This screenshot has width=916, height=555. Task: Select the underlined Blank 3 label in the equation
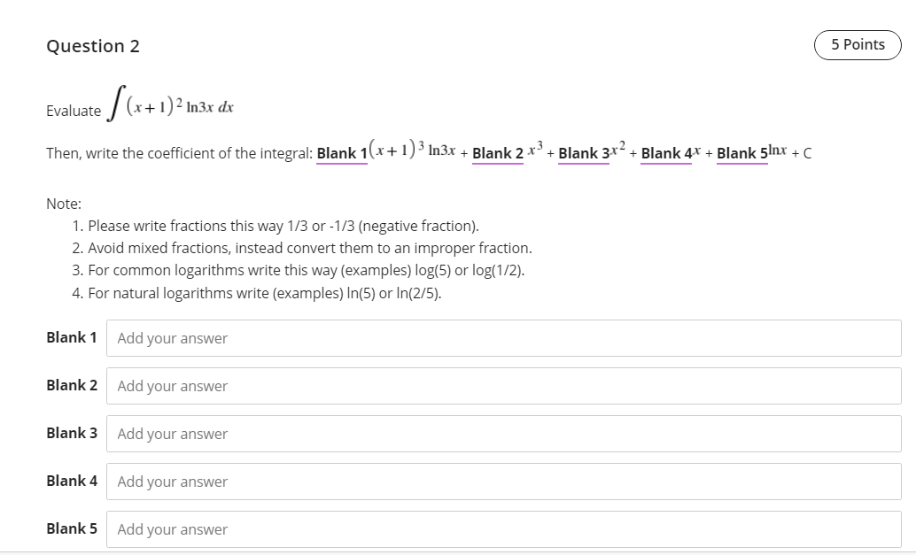(584, 153)
